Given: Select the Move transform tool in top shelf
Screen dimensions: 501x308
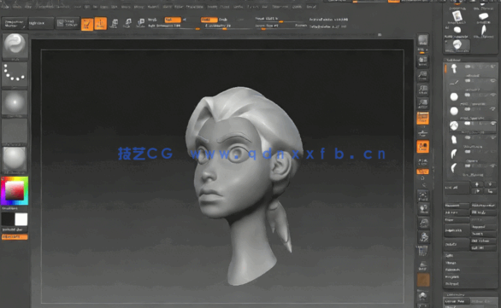Looking at the screenshot, I should [x=115, y=23].
